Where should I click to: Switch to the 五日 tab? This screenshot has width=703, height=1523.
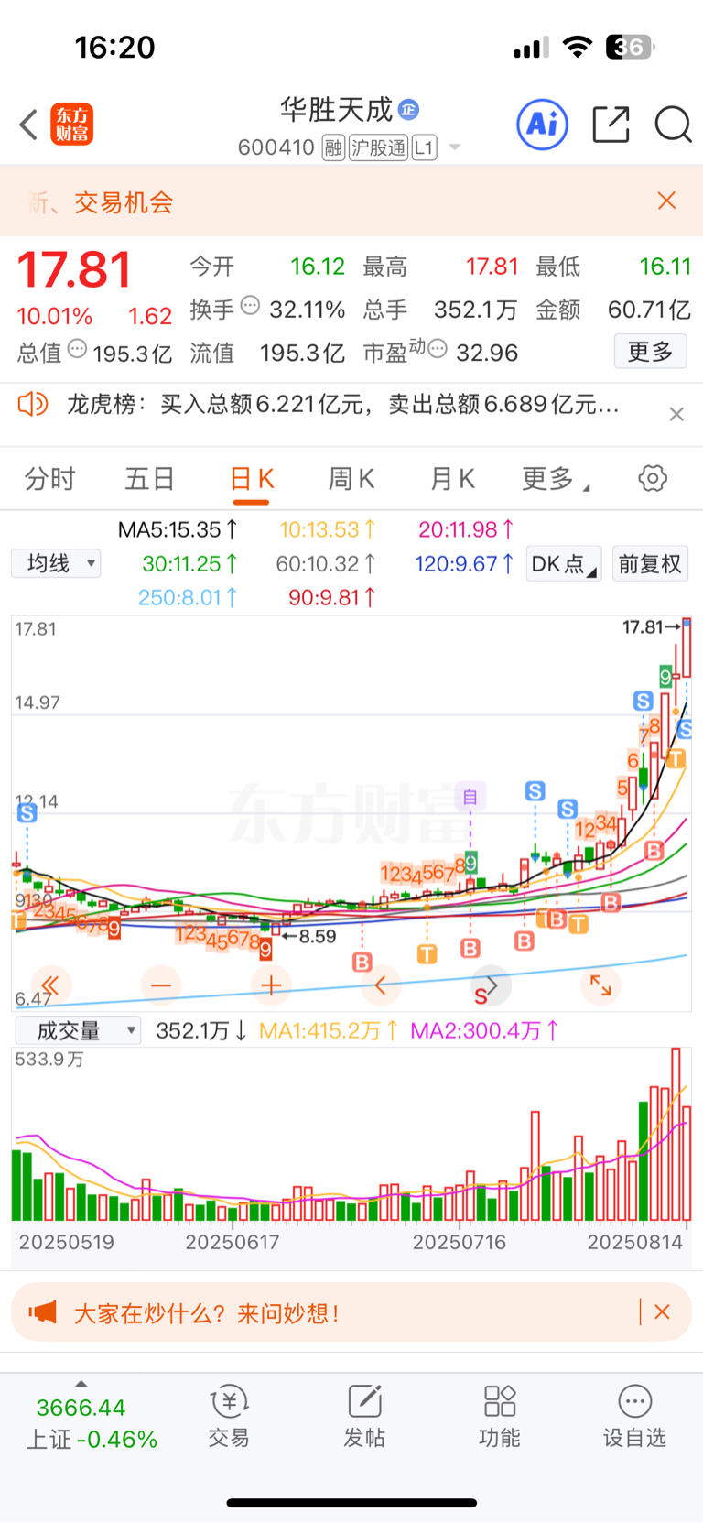click(x=150, y=478)
